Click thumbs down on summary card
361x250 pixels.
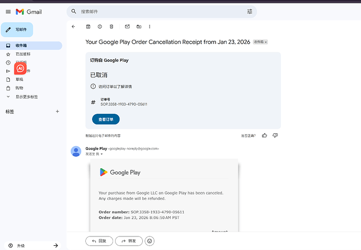pos(275,135)
